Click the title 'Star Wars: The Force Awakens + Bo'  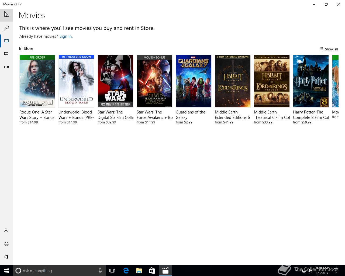click(x=154, y=115)
